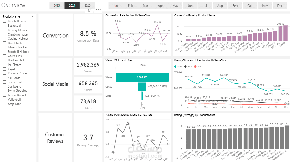This screenshot has width=290, height=162.
Task: Click the 2,982,369 Views card
Action: coord(88,66)
